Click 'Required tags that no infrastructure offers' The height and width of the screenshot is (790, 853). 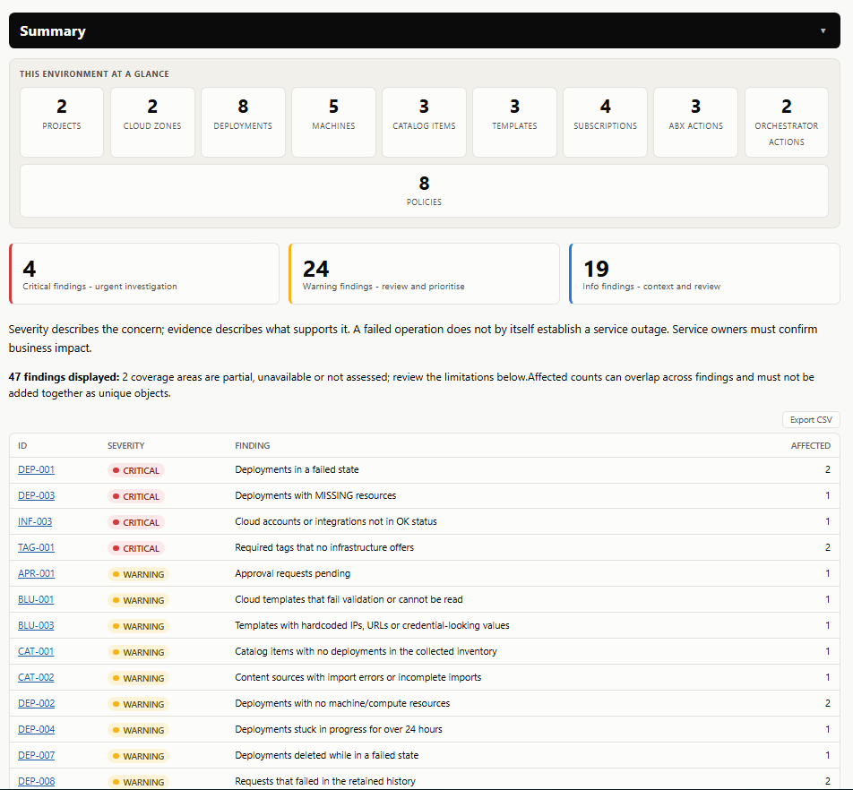[x=324, y=547]
